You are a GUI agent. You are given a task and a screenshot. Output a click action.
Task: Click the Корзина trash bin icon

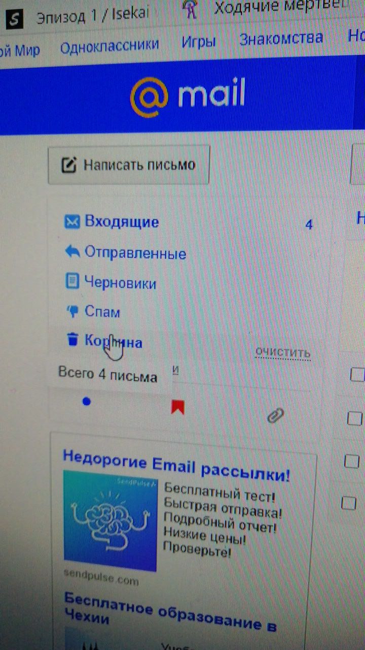(x=73, y=339)
